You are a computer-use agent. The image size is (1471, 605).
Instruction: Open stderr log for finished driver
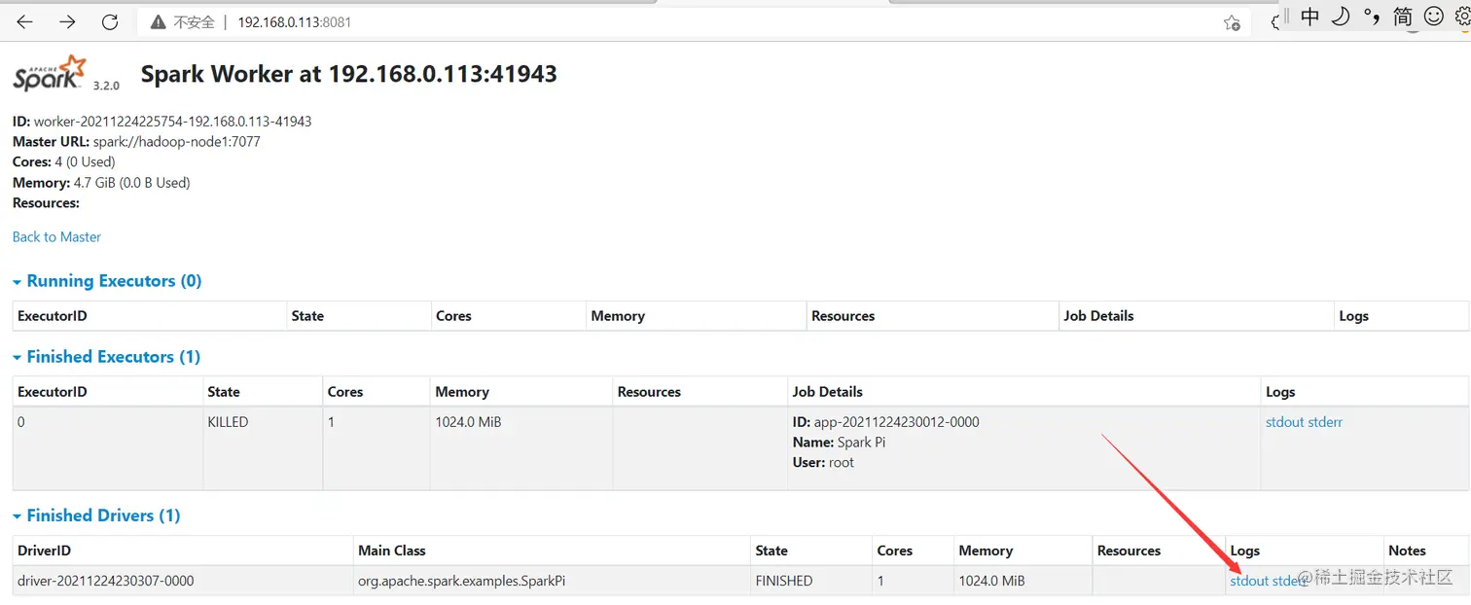tap(1290, 581)
